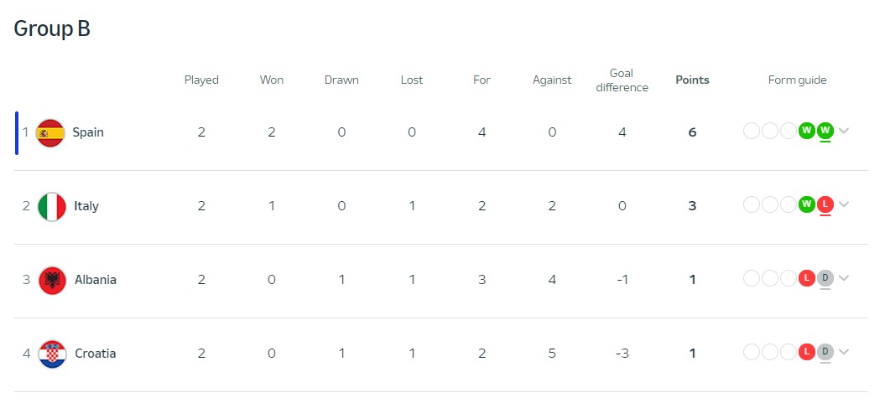The image size is (885, 403).
Task: Select Italy's red L form badge
Action: [x=825, y=204]
